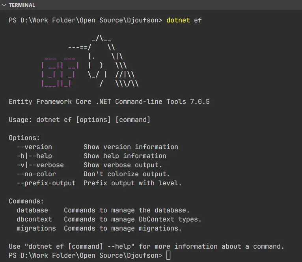Click the '--version' option text
302x262 pixels.
[x=34, y=147]
